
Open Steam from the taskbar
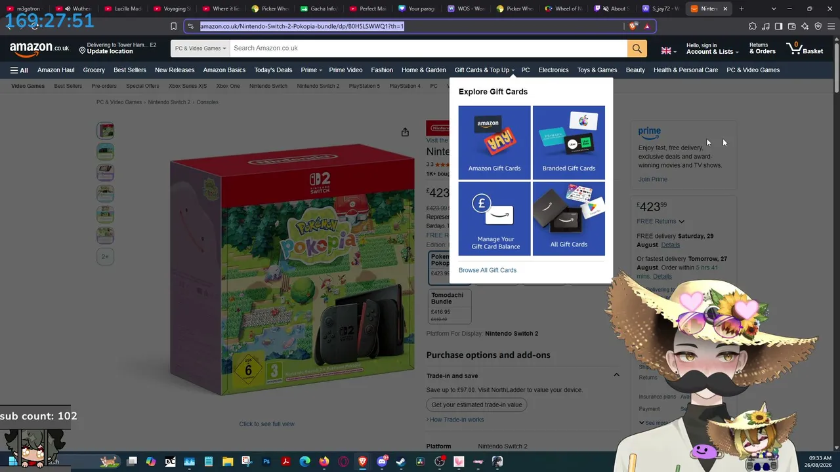click(x=401, y=462)
